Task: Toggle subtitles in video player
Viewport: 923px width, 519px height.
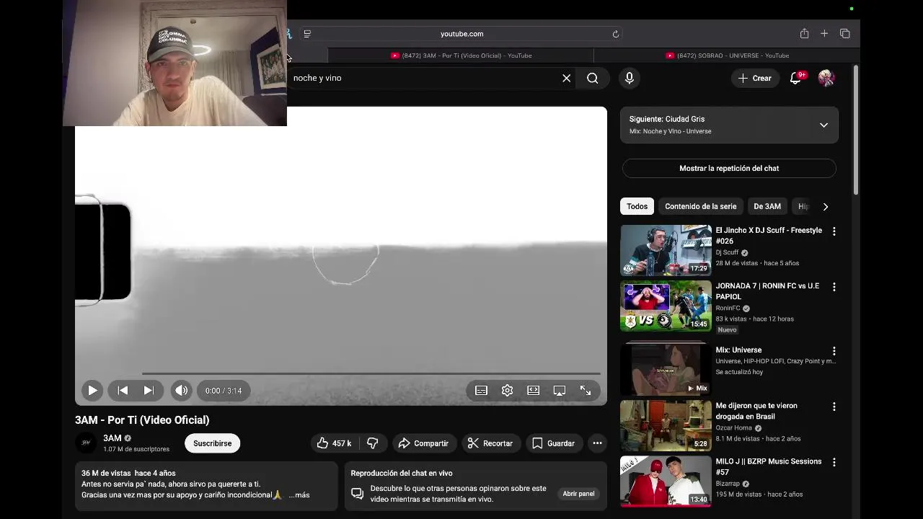Action: tap(481, 390)
